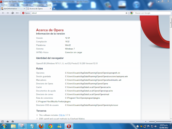172x129 pixels.
Task: Open the Archivo menu
Action: point(4,5)
